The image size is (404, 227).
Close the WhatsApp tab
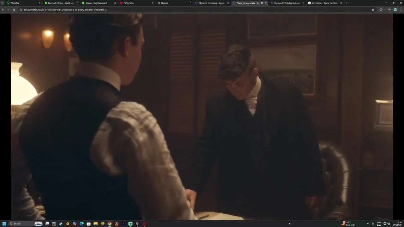(40, 3)
